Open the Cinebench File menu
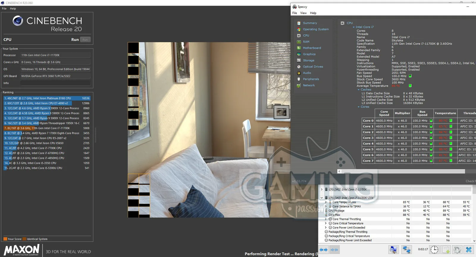The image size is (476, 257). tap(4, 9)
